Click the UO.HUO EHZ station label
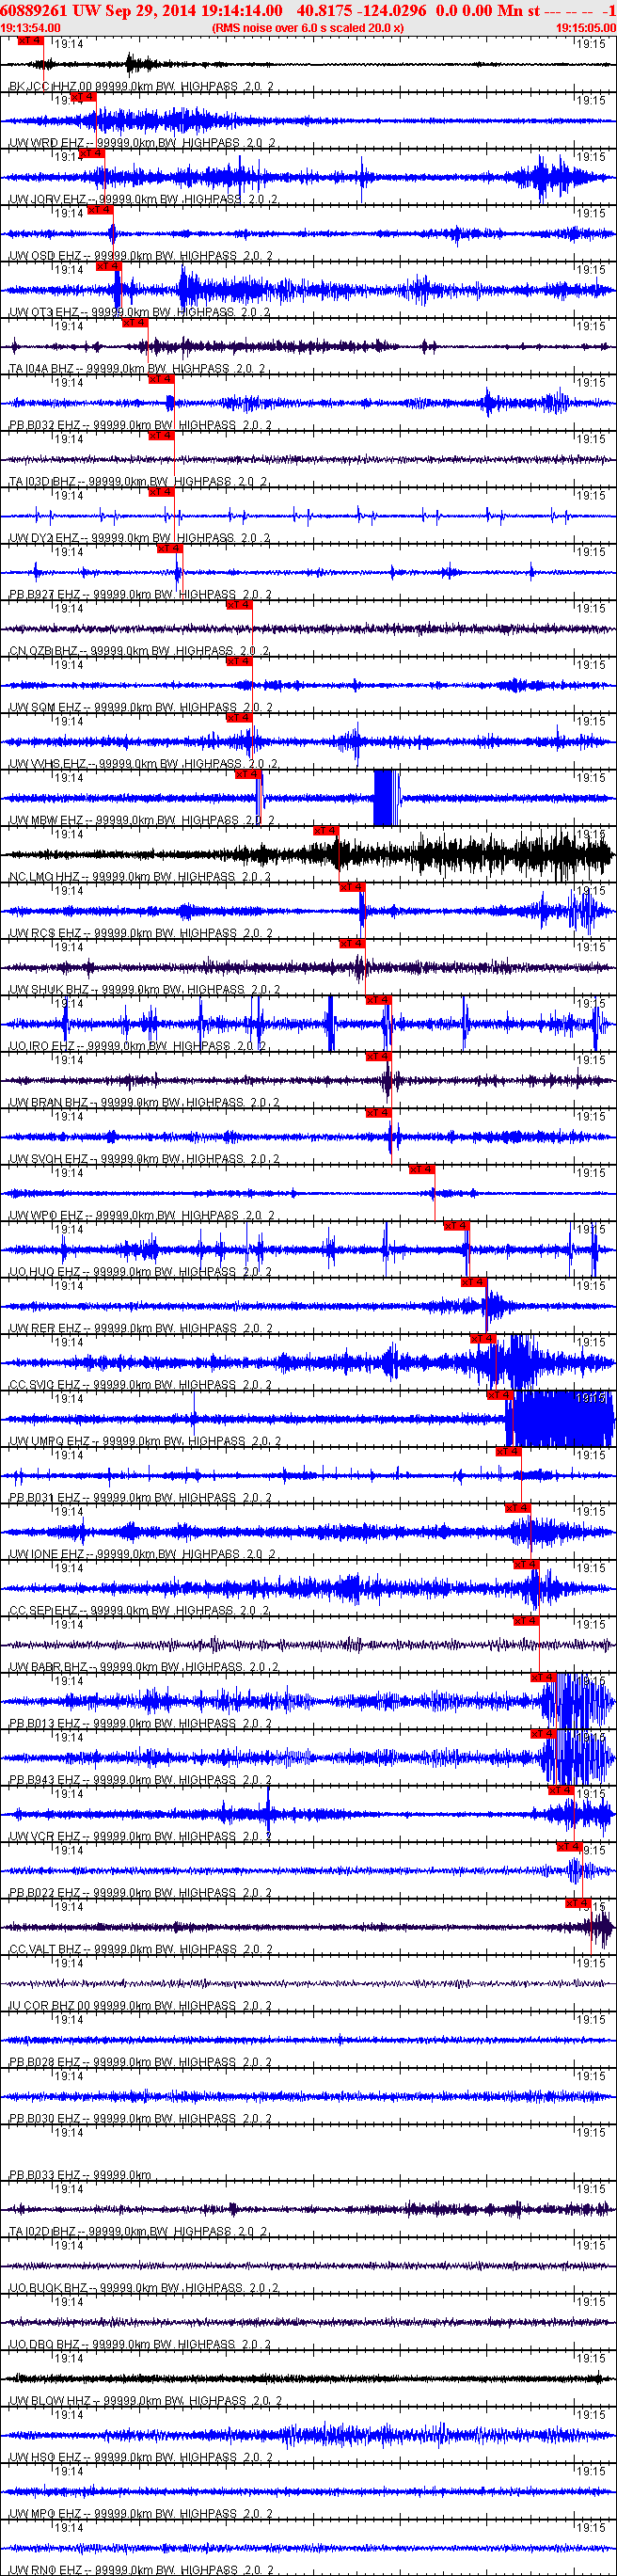 [46, 1272]
